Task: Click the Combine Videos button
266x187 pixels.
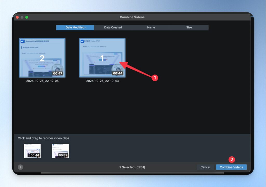Action: [231, 167]
